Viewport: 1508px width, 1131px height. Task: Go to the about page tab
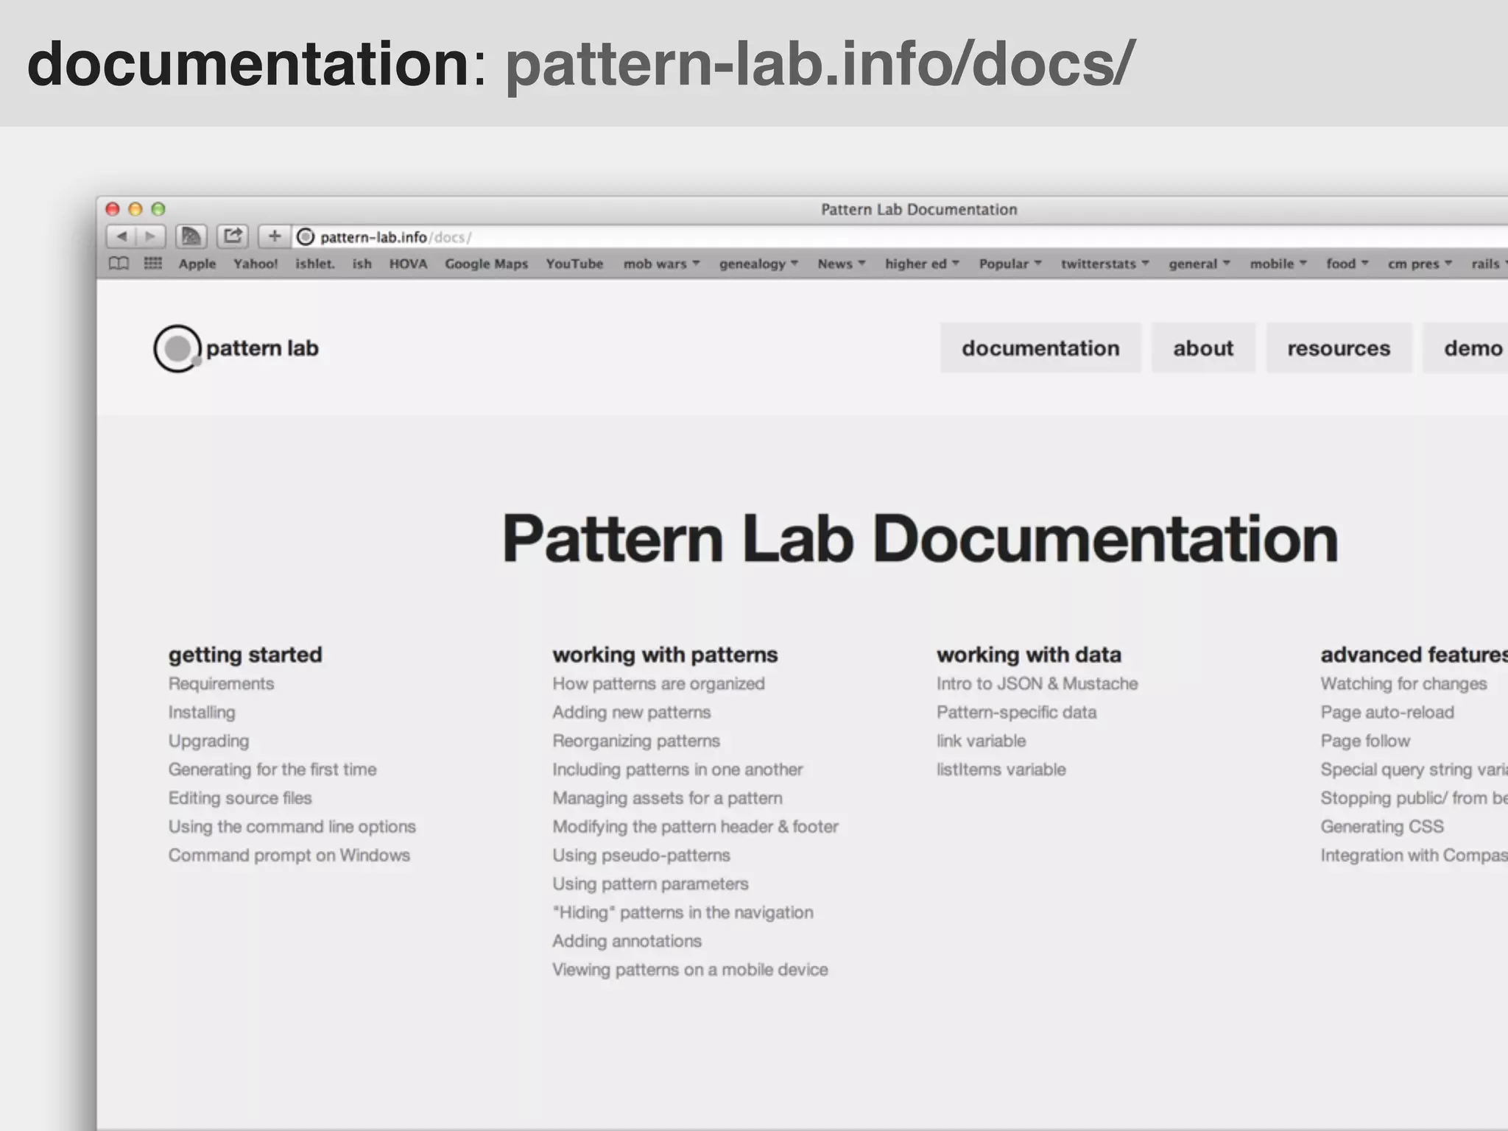[x=1202, y=348]
